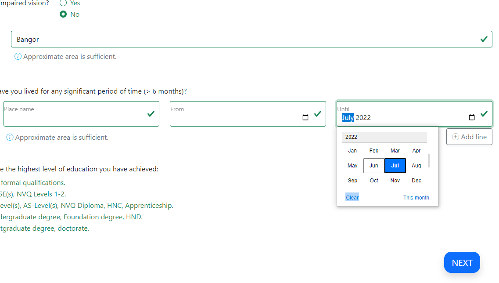Viewport: 499px width, 283px height.
Task: Click info icon under Place name field
Action: pos(10,138)
